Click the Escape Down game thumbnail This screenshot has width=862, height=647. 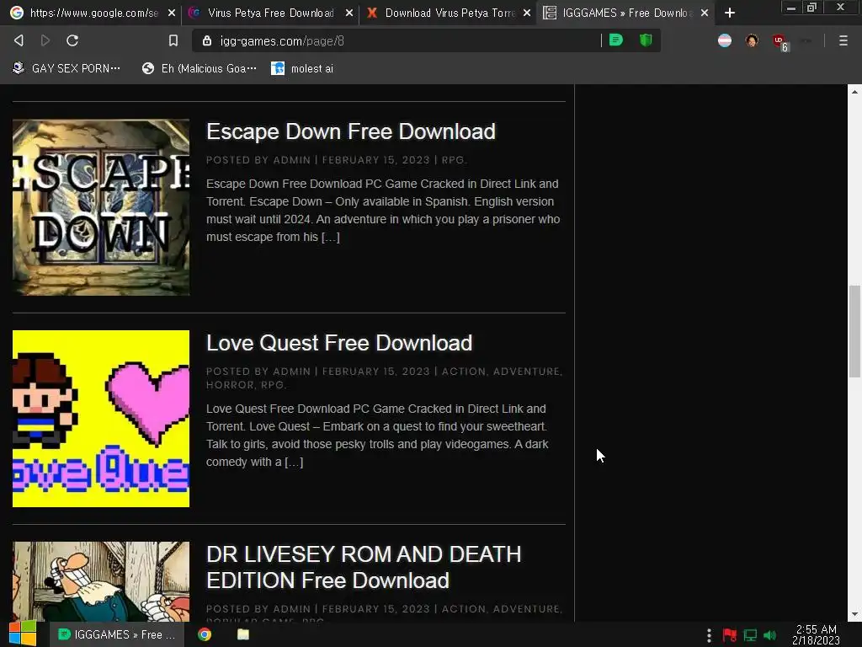click(101, 207)
